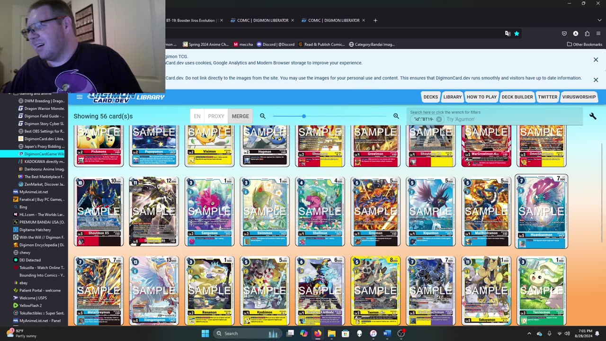The image size is (606, 341).
Task: Open the Shoutmon X5 card
Action: (98, 212)
